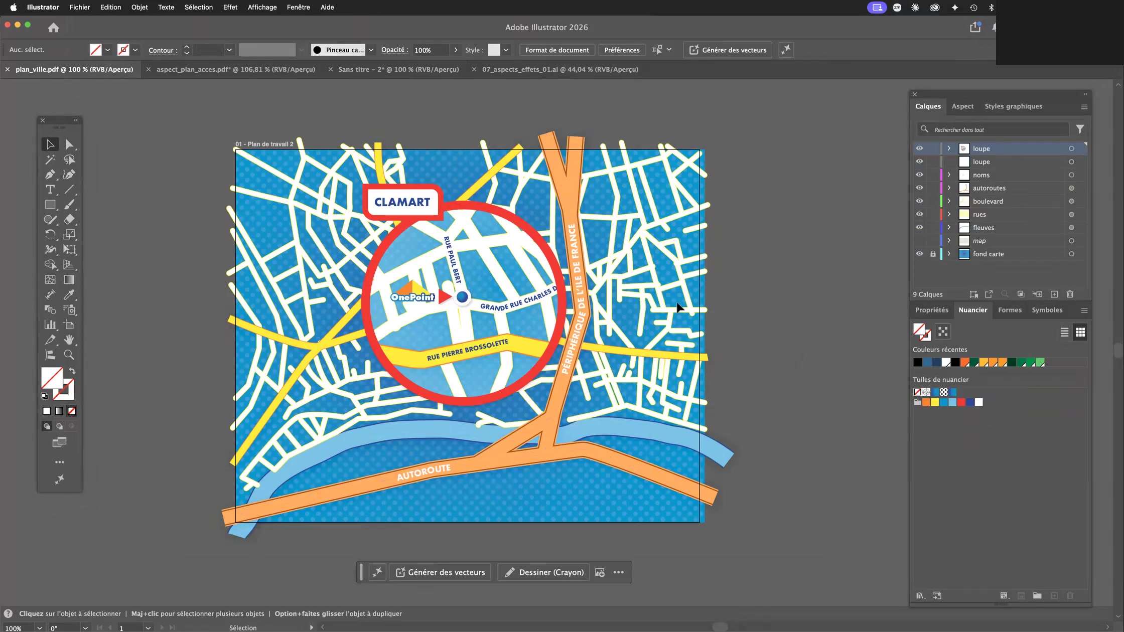Create new layer in Calques panel

click(x=1054, y=294)
